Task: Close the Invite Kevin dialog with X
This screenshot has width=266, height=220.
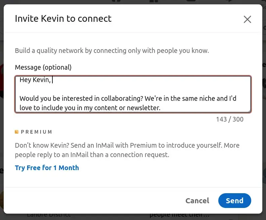Action: [x=247, y=19]
